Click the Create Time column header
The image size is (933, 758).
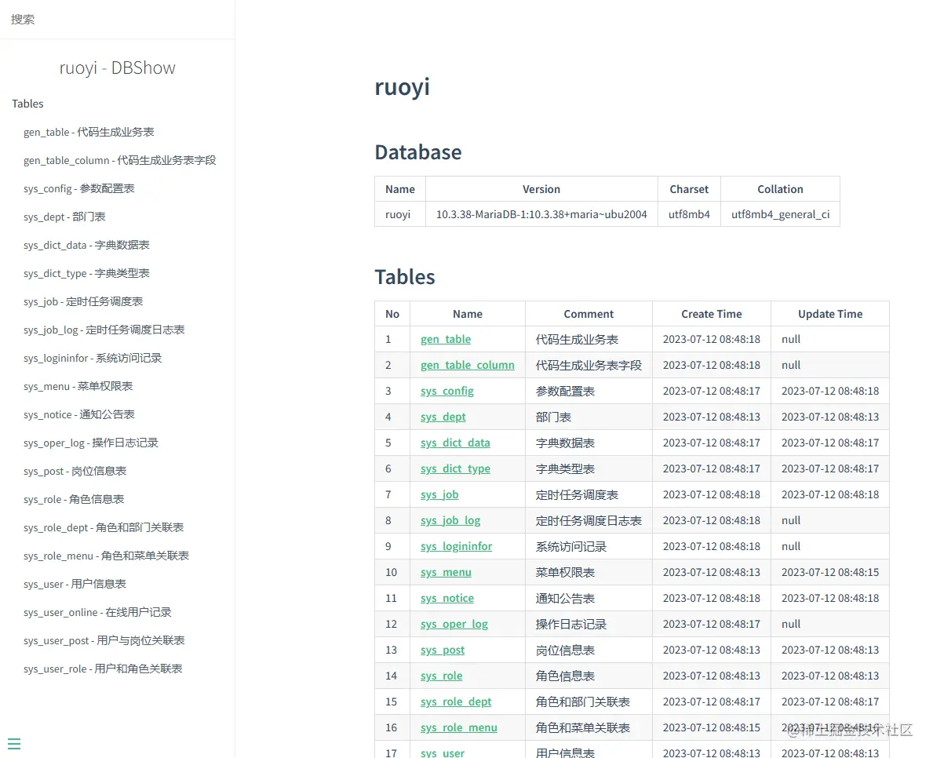(712, 314)
